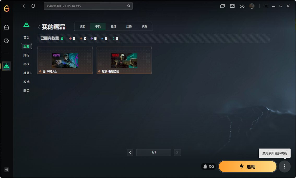This screenshot has height=178, width=296.
Task: Open more functions via the three-dot icon
Action: (x=285, y=166)
